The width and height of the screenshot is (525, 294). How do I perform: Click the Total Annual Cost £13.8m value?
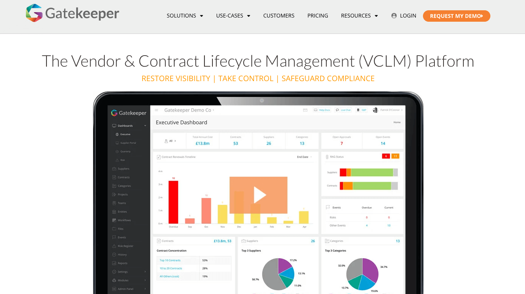(203, 144)
